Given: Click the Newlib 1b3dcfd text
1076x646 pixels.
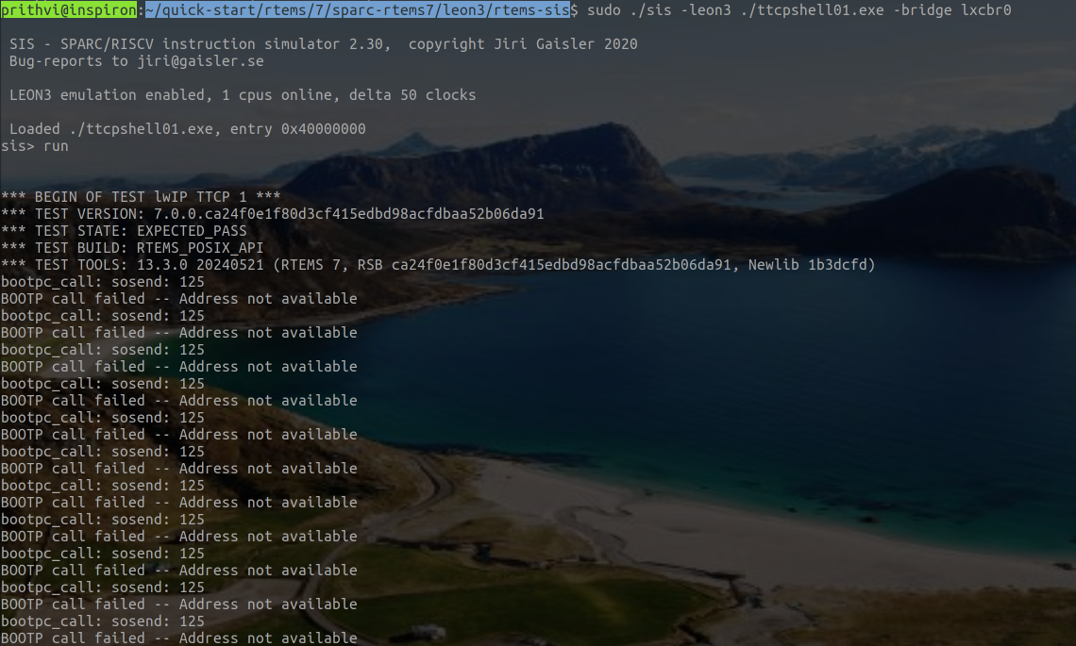Looking at the screenshot, I should point(808,265).
